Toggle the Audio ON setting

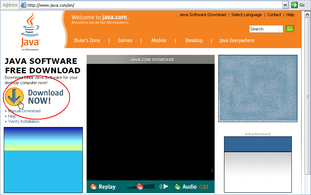coord(204,187)
